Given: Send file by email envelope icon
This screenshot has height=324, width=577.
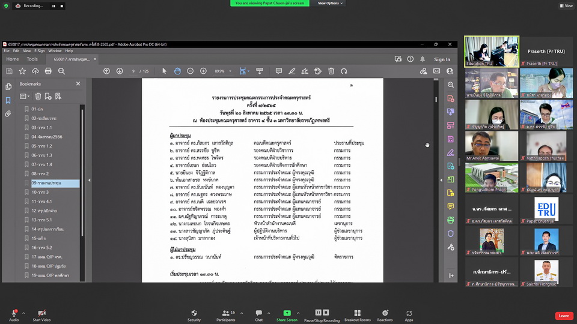Looking at the screenshot, I should [436, 71].
